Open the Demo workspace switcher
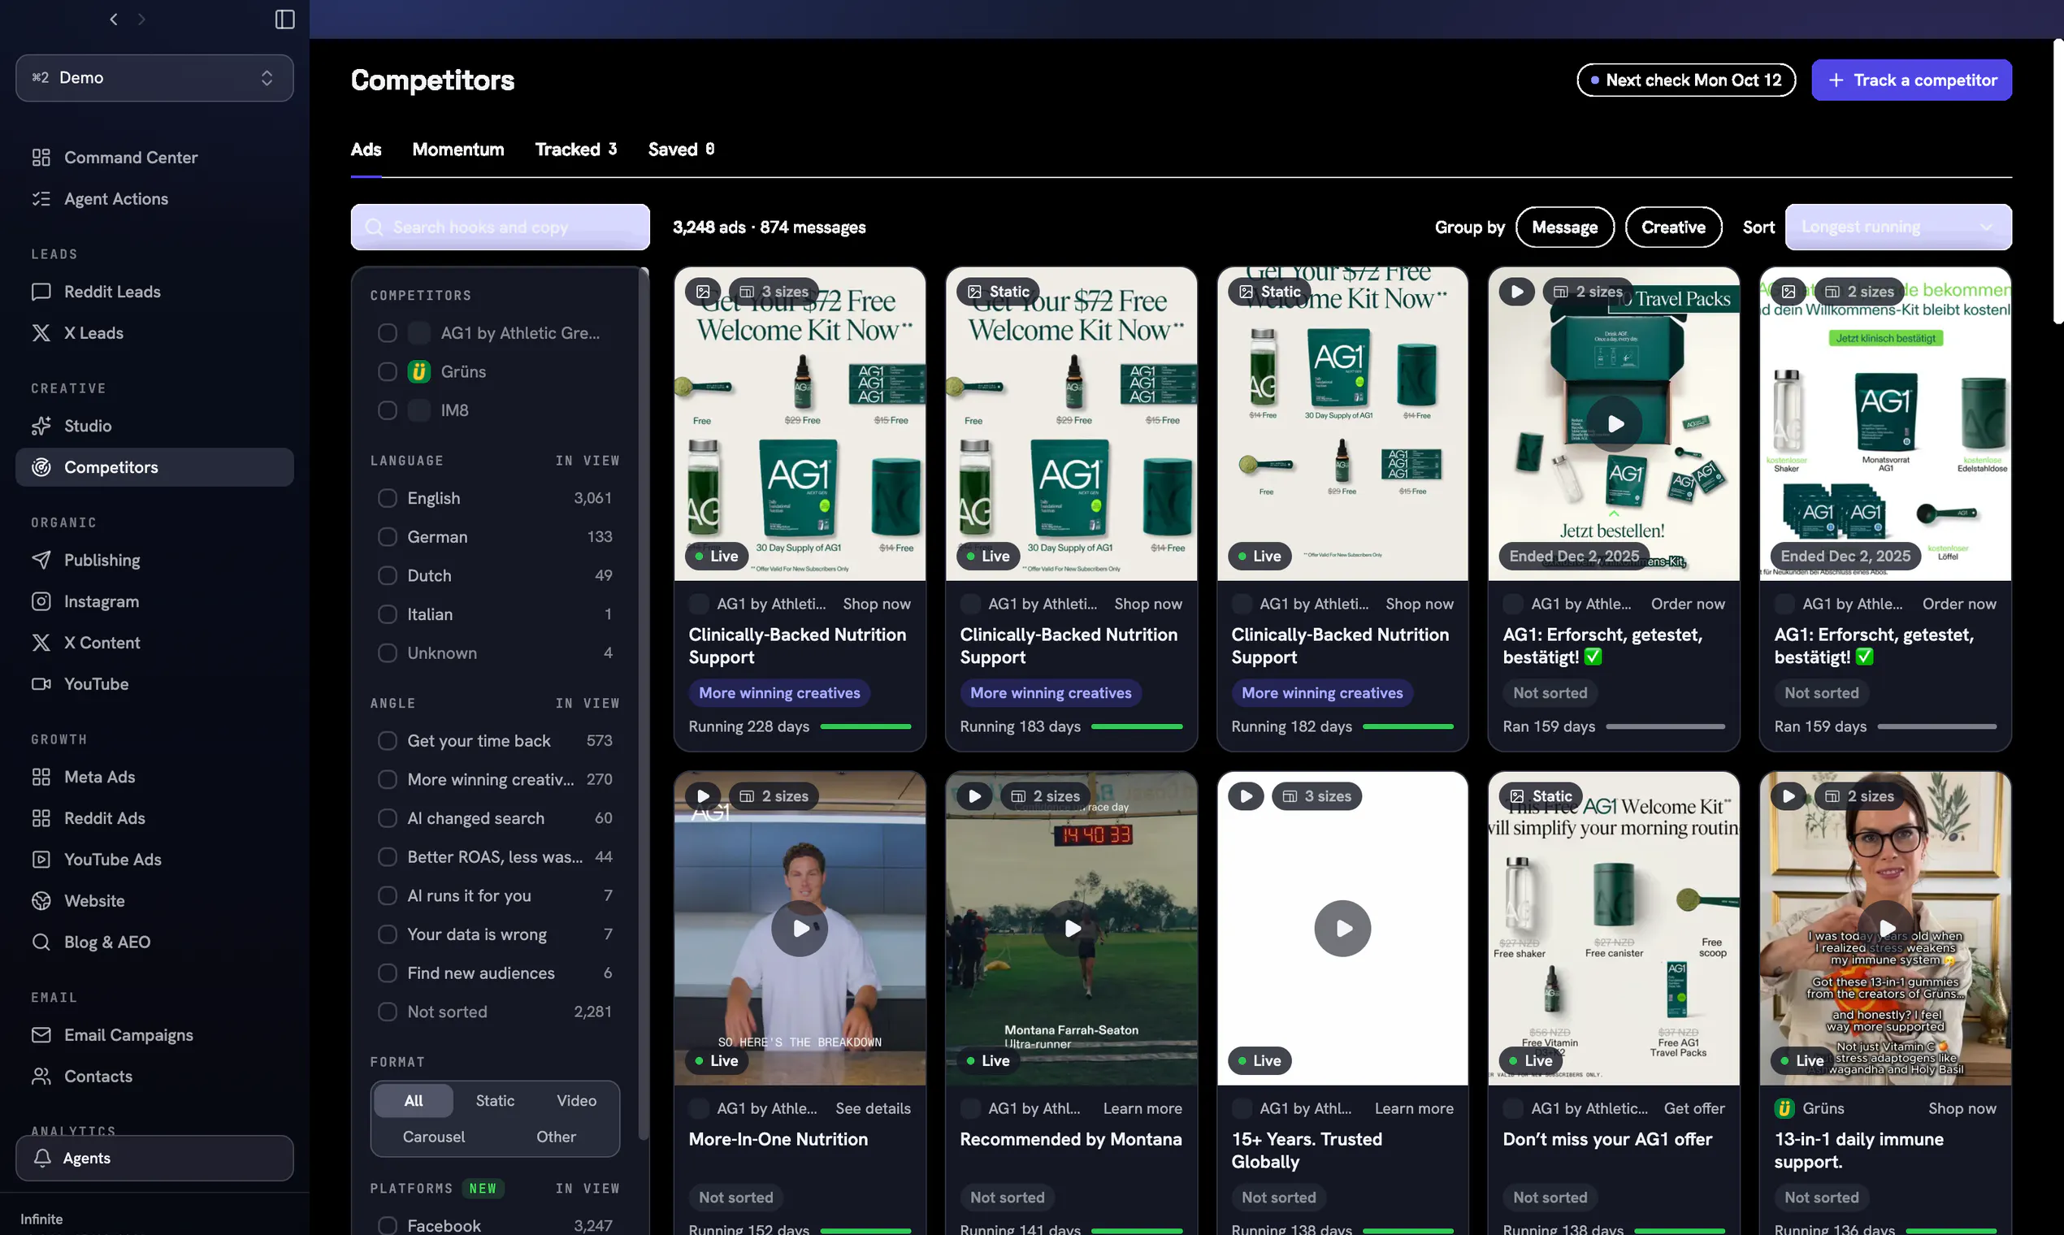The height and width of the screenshot is (1235, 2064). point(154,78)
